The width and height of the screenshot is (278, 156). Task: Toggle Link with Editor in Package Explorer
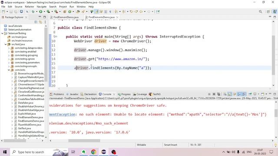click(40, 22)
